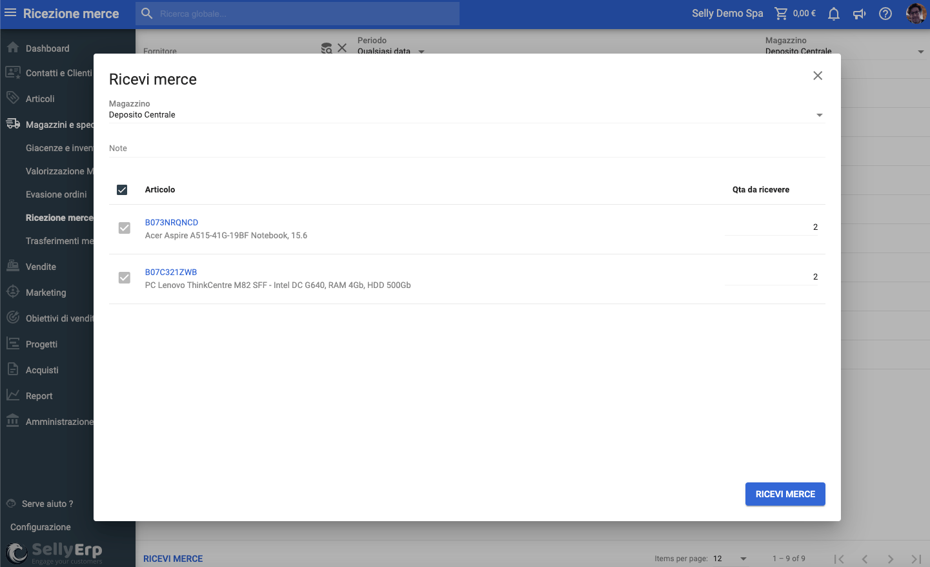Go to the next page of results

[x=891, y=559]
